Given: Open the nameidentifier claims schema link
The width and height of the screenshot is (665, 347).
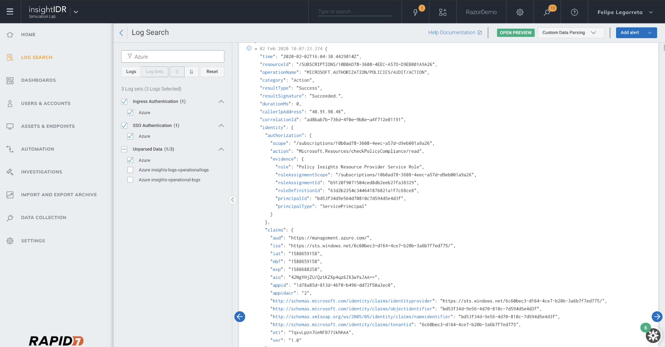Looking at the screenshot, I should click(x=362, y=317).
